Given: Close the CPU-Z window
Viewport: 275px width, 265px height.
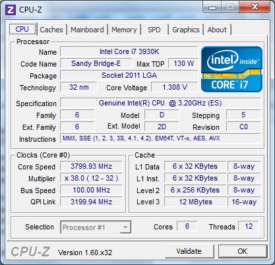Looking at the screenshot, I should tap(255, 7).
